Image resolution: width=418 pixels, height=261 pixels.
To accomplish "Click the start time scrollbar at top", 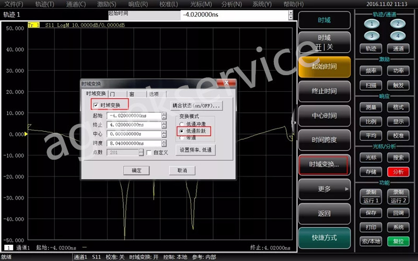I will click(291, 15).
